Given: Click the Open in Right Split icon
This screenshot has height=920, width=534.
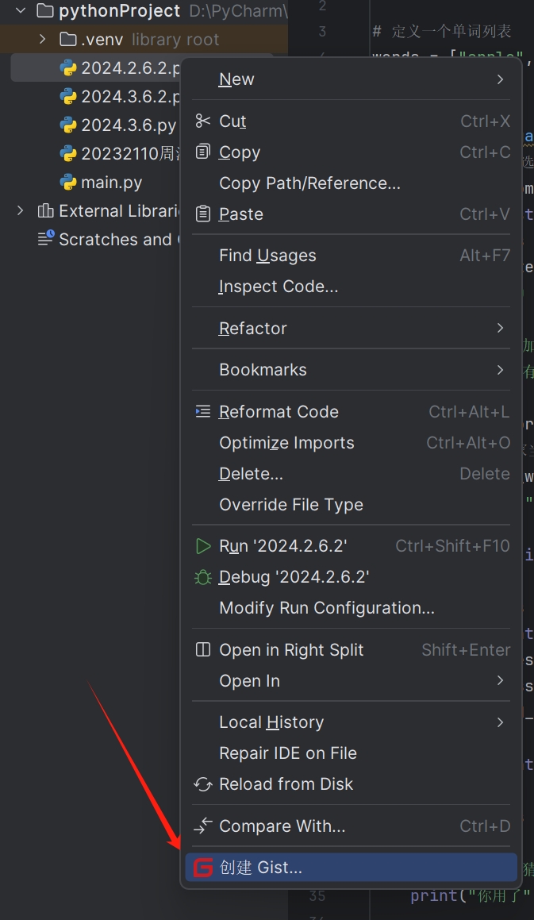Looking at the screenshot, I should [203, 650].
